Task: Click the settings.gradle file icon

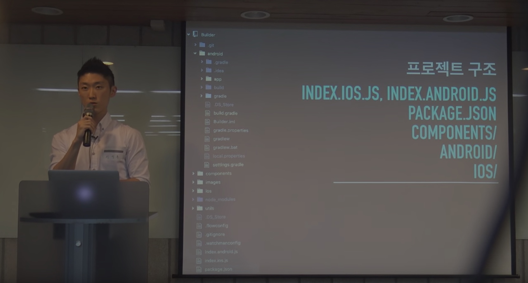Action: 207,165
